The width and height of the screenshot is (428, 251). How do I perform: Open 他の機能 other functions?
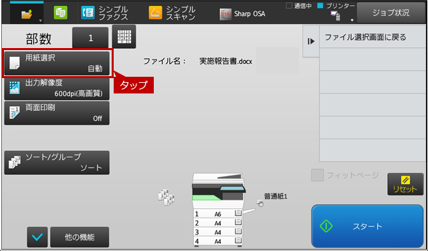pos(80,237)
